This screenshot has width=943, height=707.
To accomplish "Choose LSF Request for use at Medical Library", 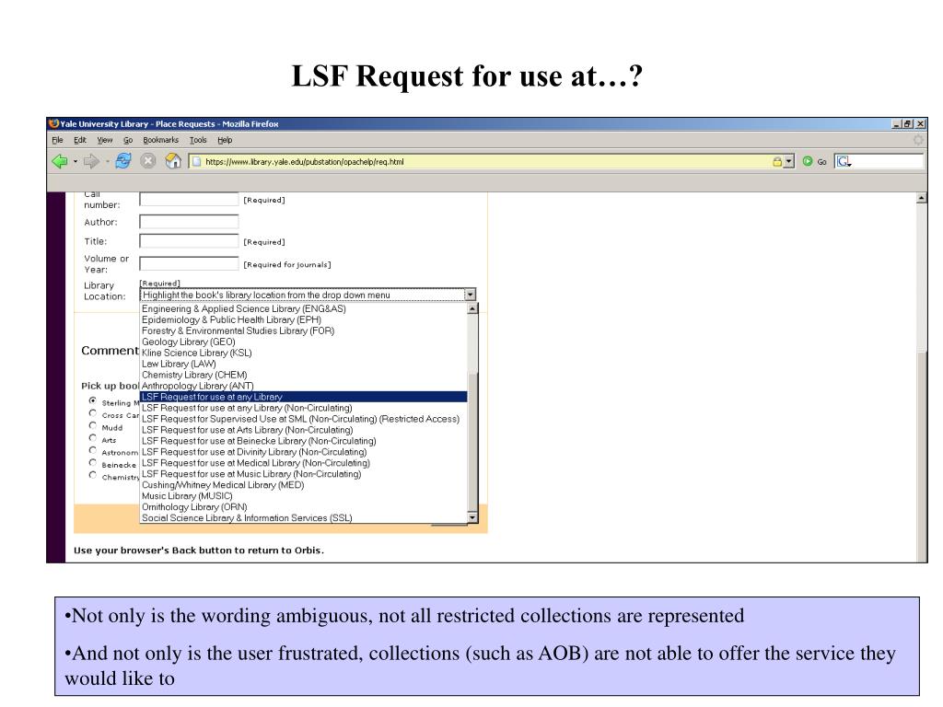I will tap(304, 463).
